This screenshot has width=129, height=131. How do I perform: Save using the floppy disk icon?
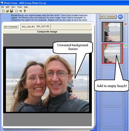click(x=11, y=11)
